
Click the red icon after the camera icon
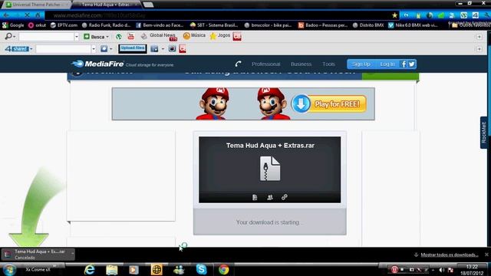183,48
